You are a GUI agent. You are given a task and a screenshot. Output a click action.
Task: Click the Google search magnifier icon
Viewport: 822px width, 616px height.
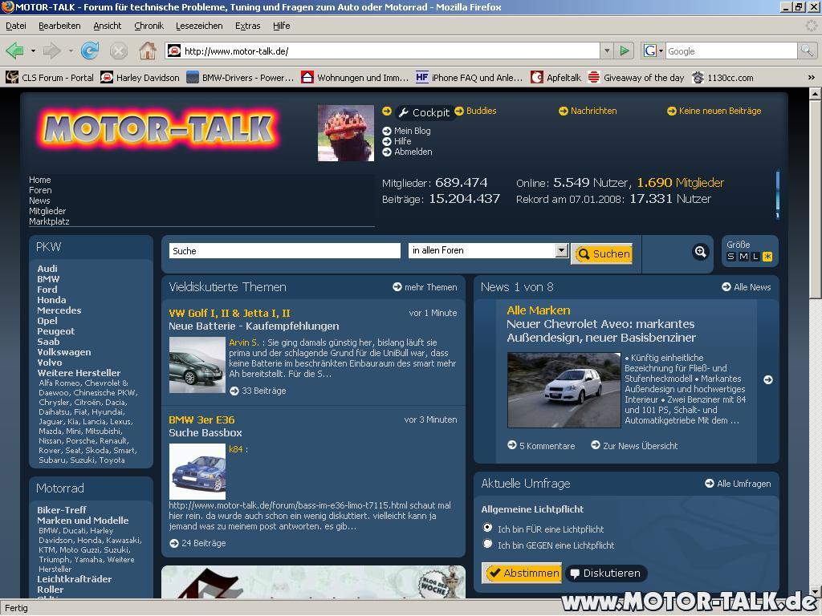(807, 51)
